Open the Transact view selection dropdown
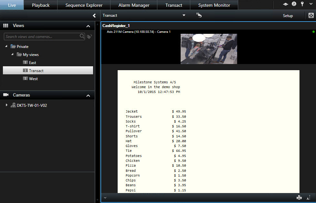Image resolution: width=316 pixels, height=203 pixels. click(184, 15)
